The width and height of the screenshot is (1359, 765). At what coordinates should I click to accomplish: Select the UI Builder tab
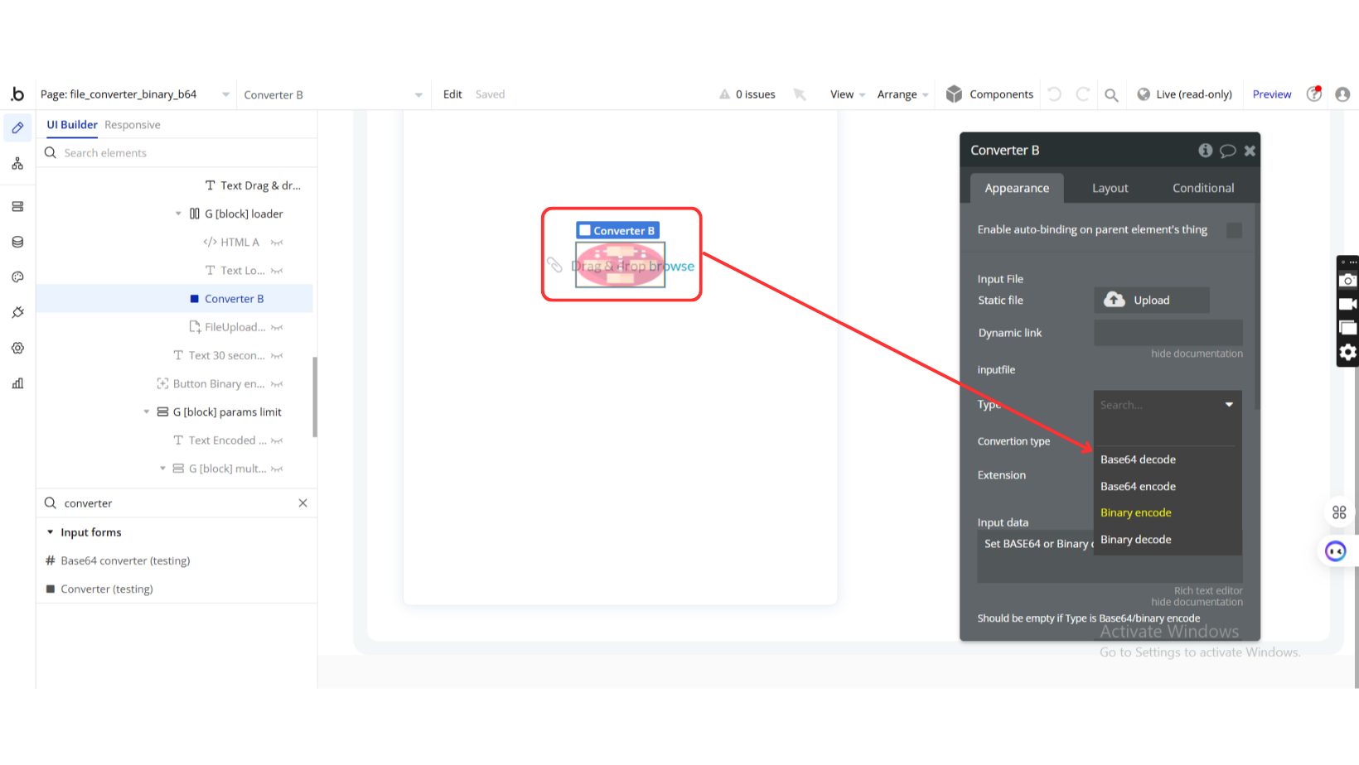(72, 125)
